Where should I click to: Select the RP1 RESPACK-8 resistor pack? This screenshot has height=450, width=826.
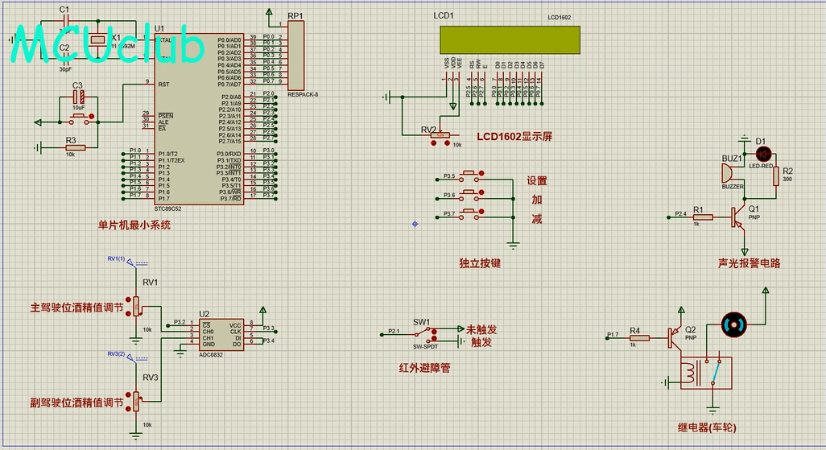click(295, 56)
